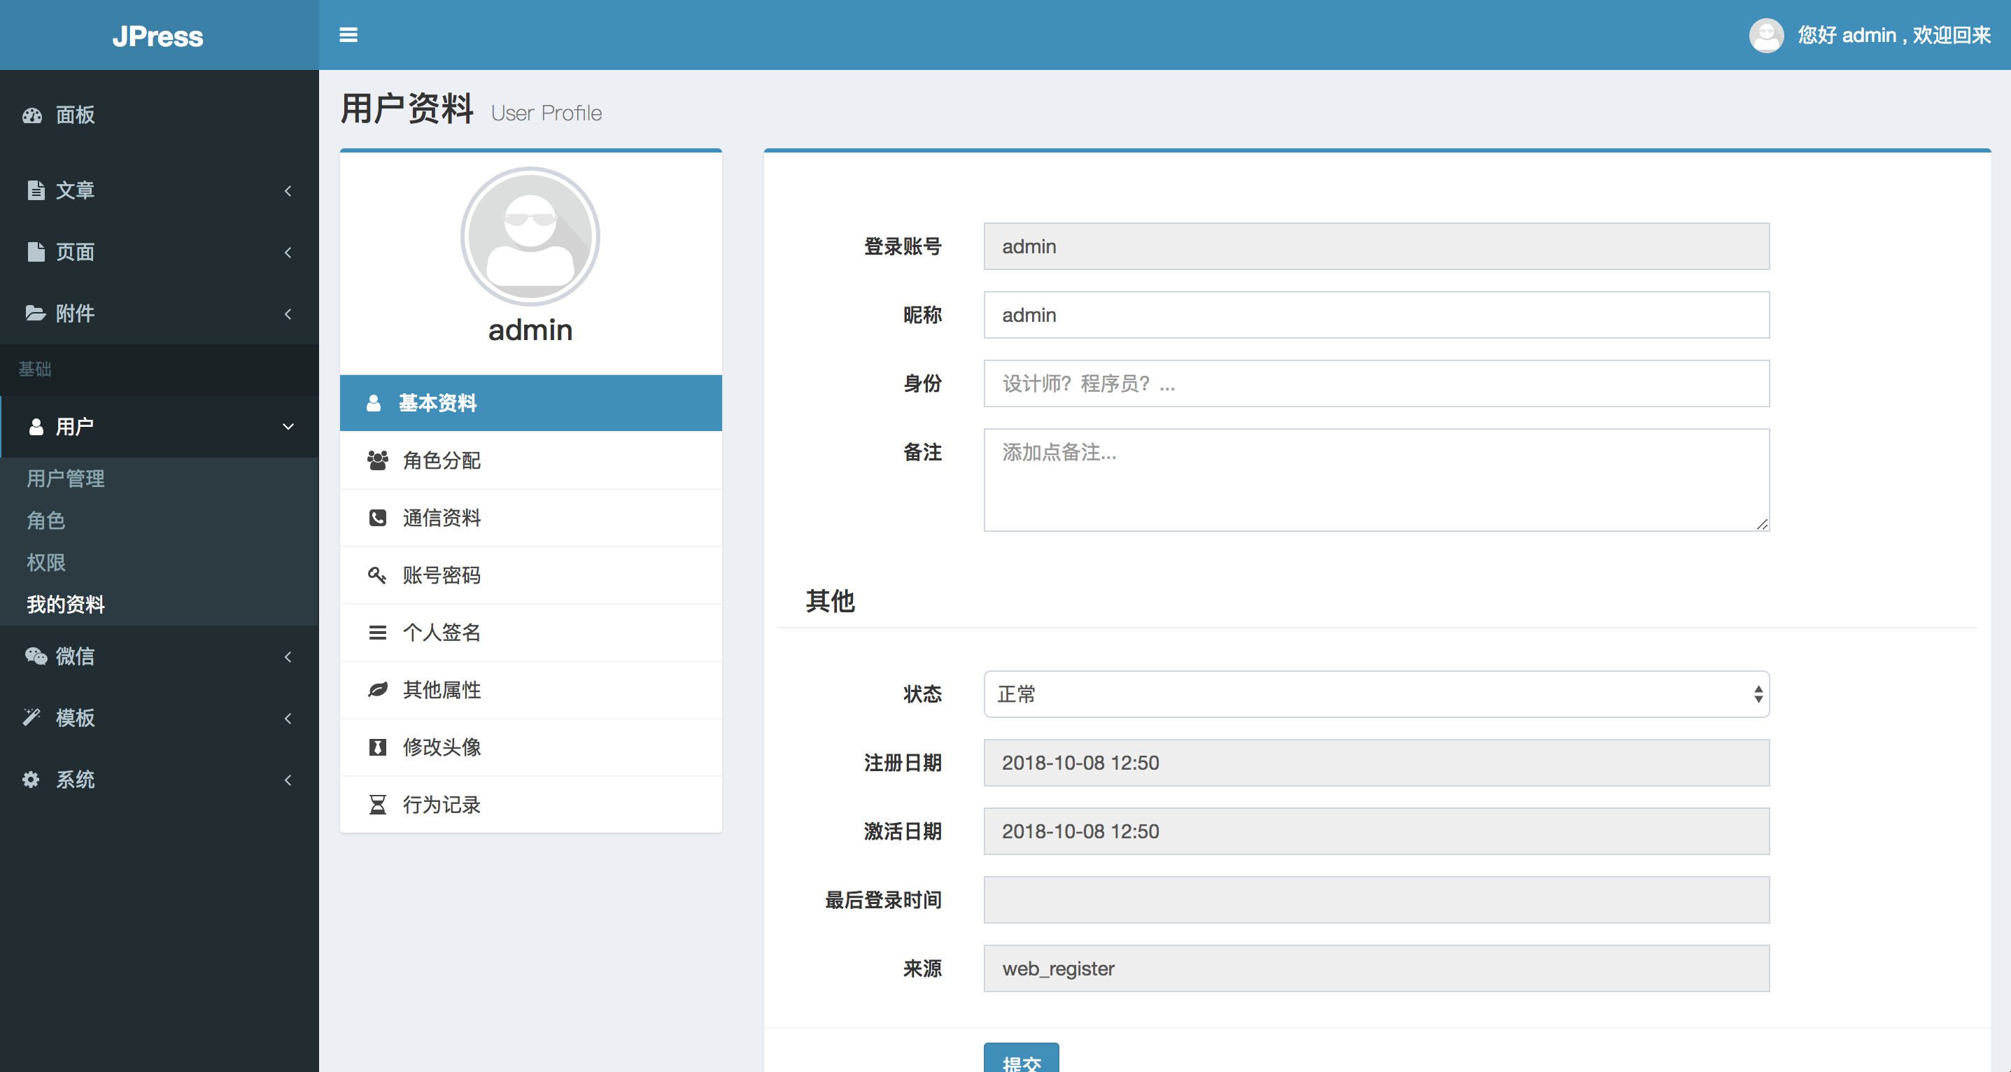Click into the 昵称 nickname field
This screenshot has height=1072, width=2011.
(1376, 315)
